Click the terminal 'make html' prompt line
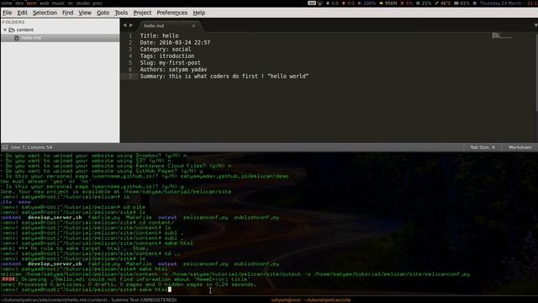538x303 pixels. 86,290
